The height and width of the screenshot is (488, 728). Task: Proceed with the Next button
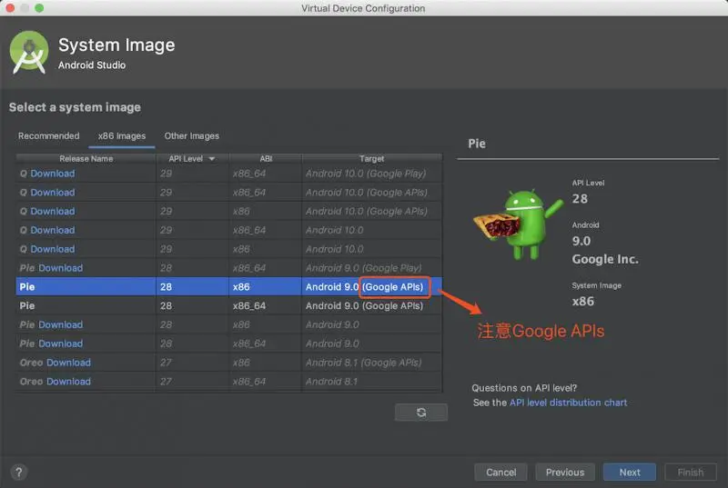(630, 473)
